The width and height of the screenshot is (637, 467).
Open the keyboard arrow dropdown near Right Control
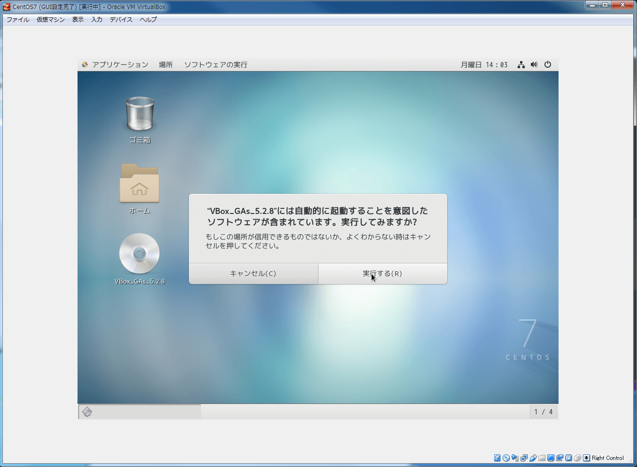(586, 458)
